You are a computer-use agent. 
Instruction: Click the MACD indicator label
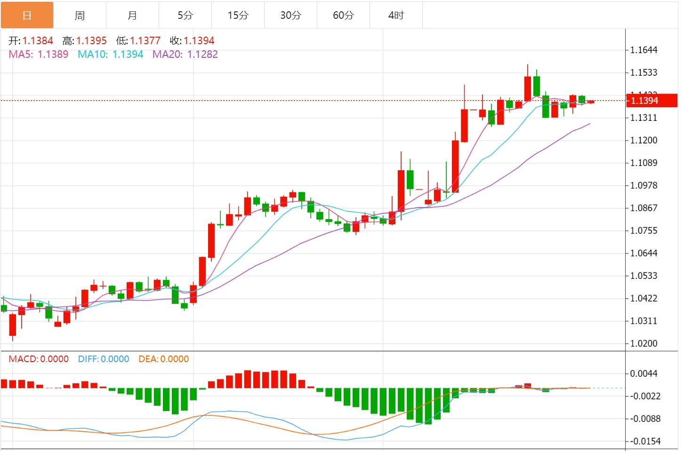click(x=39, y=359)
